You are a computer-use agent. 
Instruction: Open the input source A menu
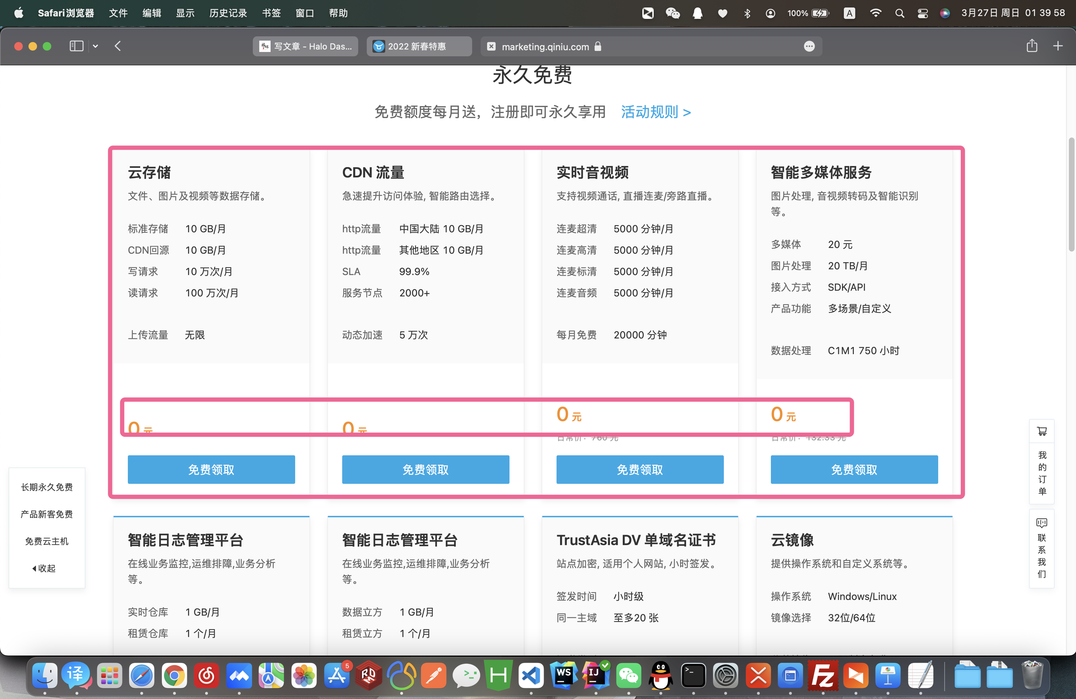(850, 13)
